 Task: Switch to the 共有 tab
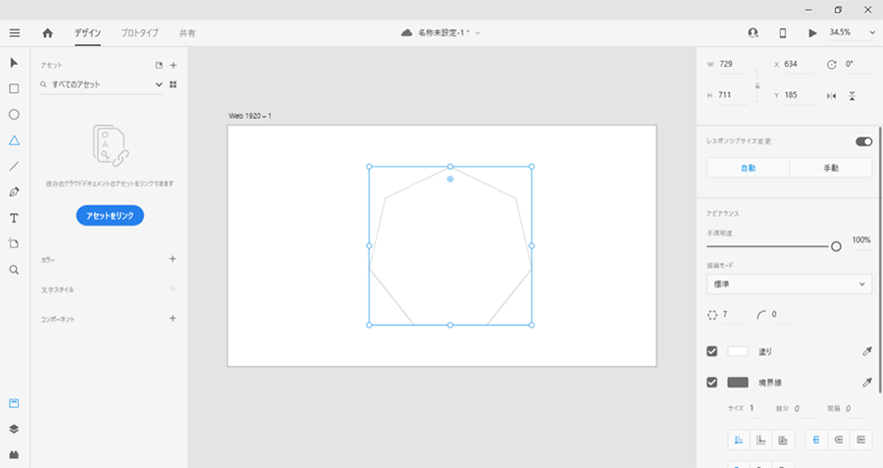(x=187, y=33)
